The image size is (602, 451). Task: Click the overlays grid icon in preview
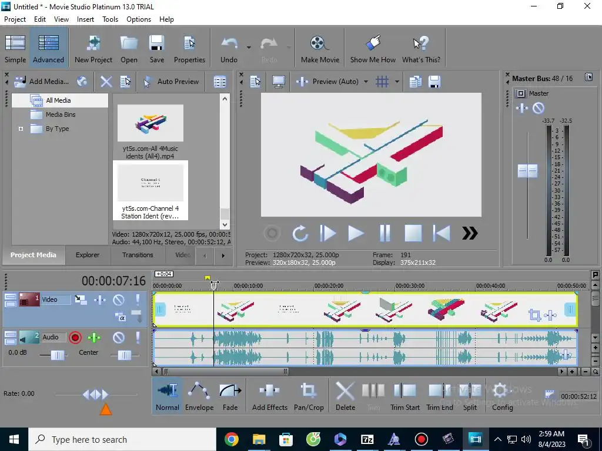(x=382, y=81)
